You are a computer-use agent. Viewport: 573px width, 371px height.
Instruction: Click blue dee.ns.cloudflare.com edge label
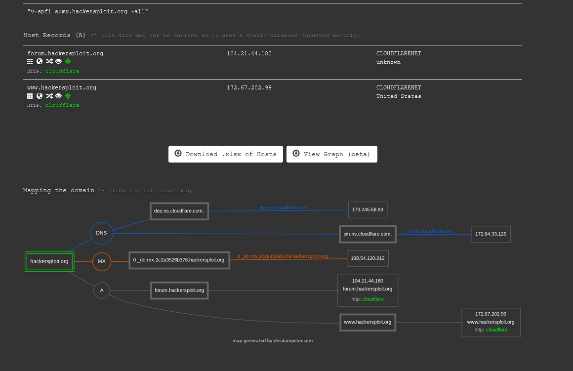pyautogui.click(x=283, y=207)
